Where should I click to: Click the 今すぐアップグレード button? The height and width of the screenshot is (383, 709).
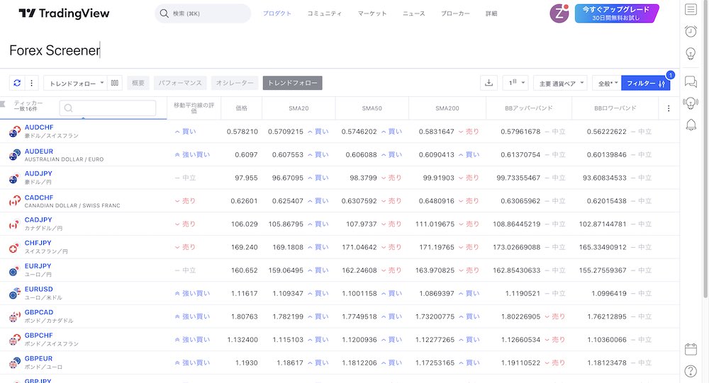(x=616, y=13)
